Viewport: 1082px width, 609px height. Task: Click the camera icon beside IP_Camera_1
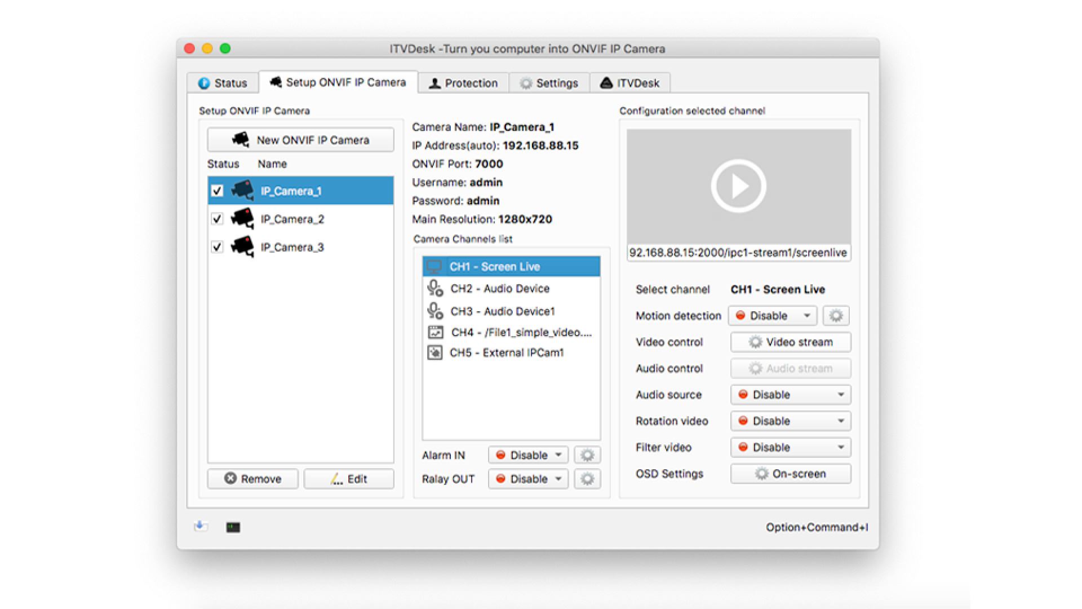(x=242, y=190)
